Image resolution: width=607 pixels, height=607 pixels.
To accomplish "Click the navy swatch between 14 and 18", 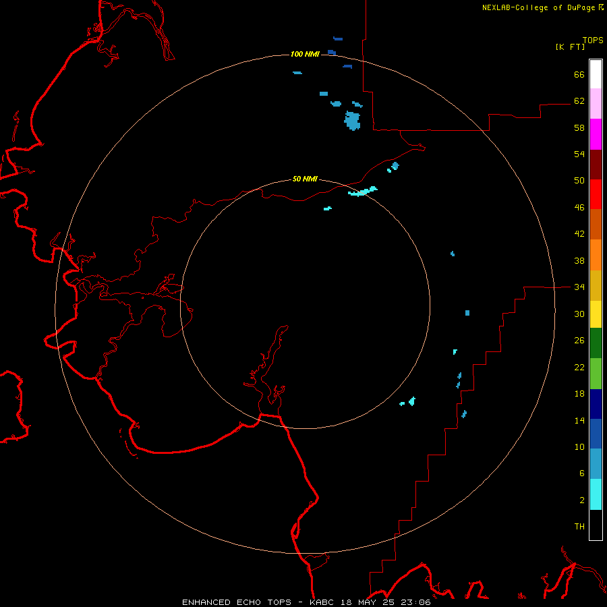I will (596, 404).
